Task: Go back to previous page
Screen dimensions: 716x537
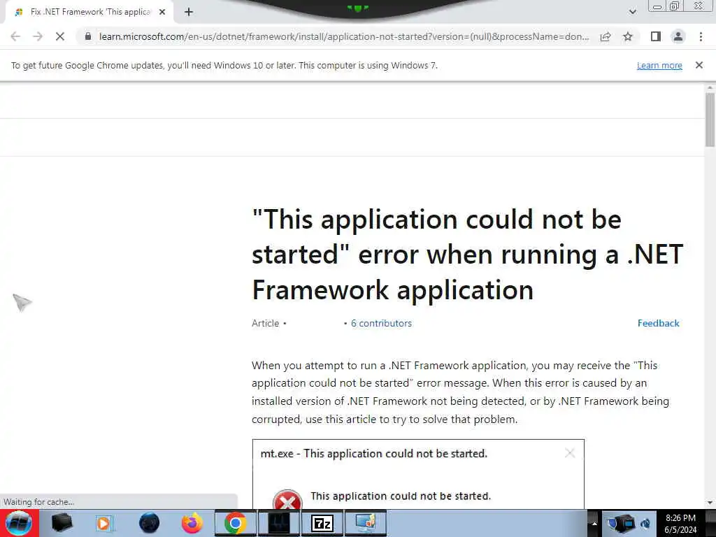Action: [x=15, y=36]
